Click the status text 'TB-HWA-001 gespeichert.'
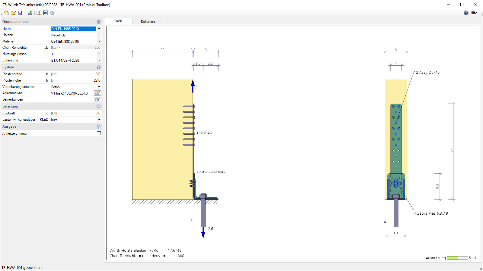Screen dimensions: 483x271 (22, 268)
